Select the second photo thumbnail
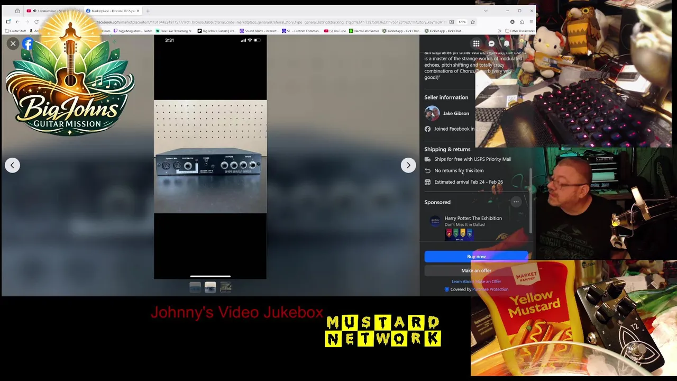 click(211, 287)
